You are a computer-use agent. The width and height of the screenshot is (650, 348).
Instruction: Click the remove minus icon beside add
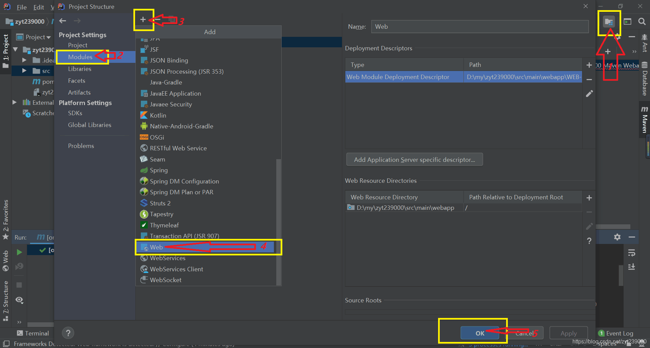pyautogui.click(x=157, y=20)
